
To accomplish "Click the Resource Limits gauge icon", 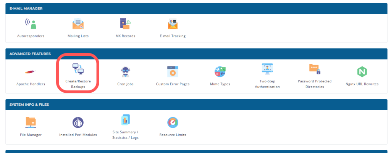I will click(173, 122).
